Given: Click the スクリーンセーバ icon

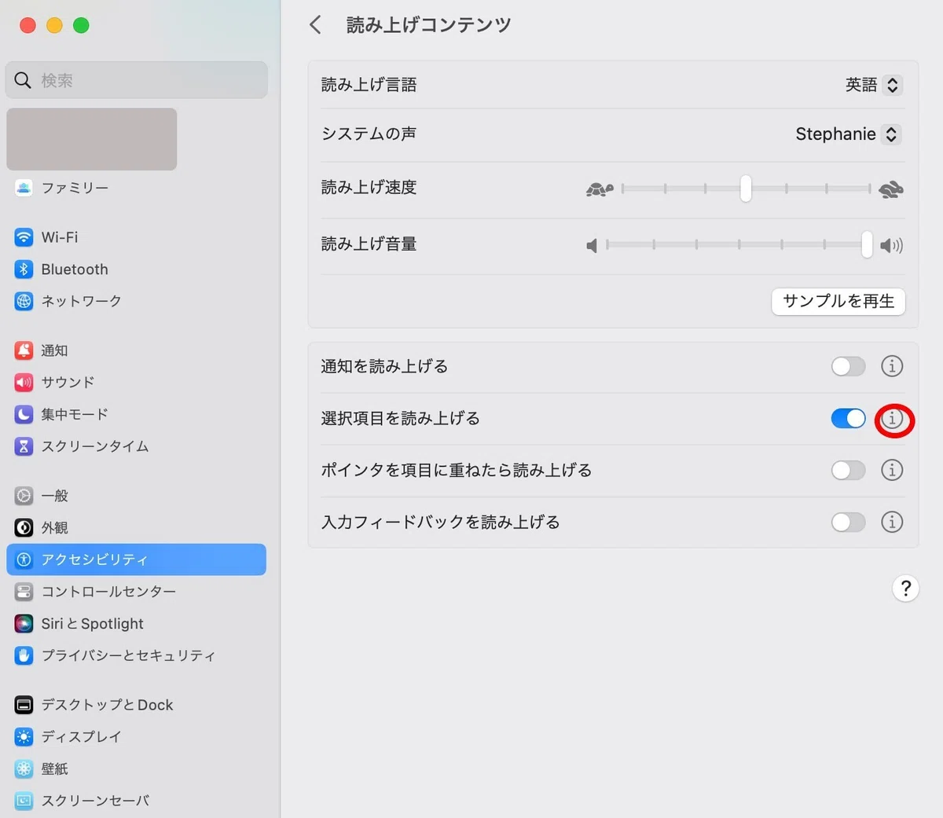Looking at the screenshot, I should (24, 801).
